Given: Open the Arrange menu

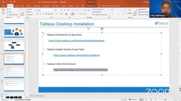Looking at the screenshot, I should click(x=130, y=12).
